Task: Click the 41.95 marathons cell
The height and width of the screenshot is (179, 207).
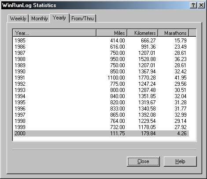Action: click(181, 78)
